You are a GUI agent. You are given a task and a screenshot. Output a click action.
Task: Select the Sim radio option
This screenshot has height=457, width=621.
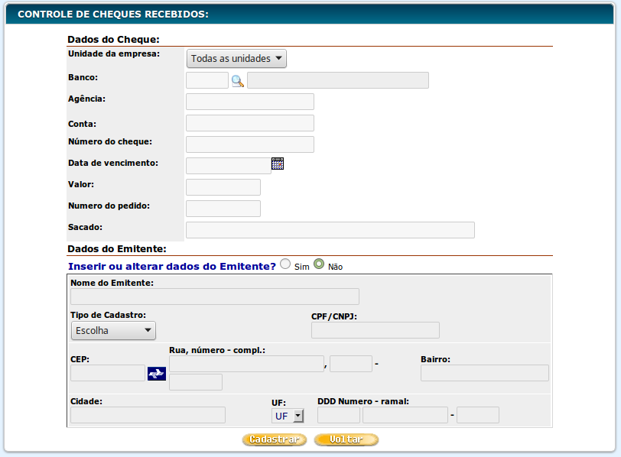point(285,264)
